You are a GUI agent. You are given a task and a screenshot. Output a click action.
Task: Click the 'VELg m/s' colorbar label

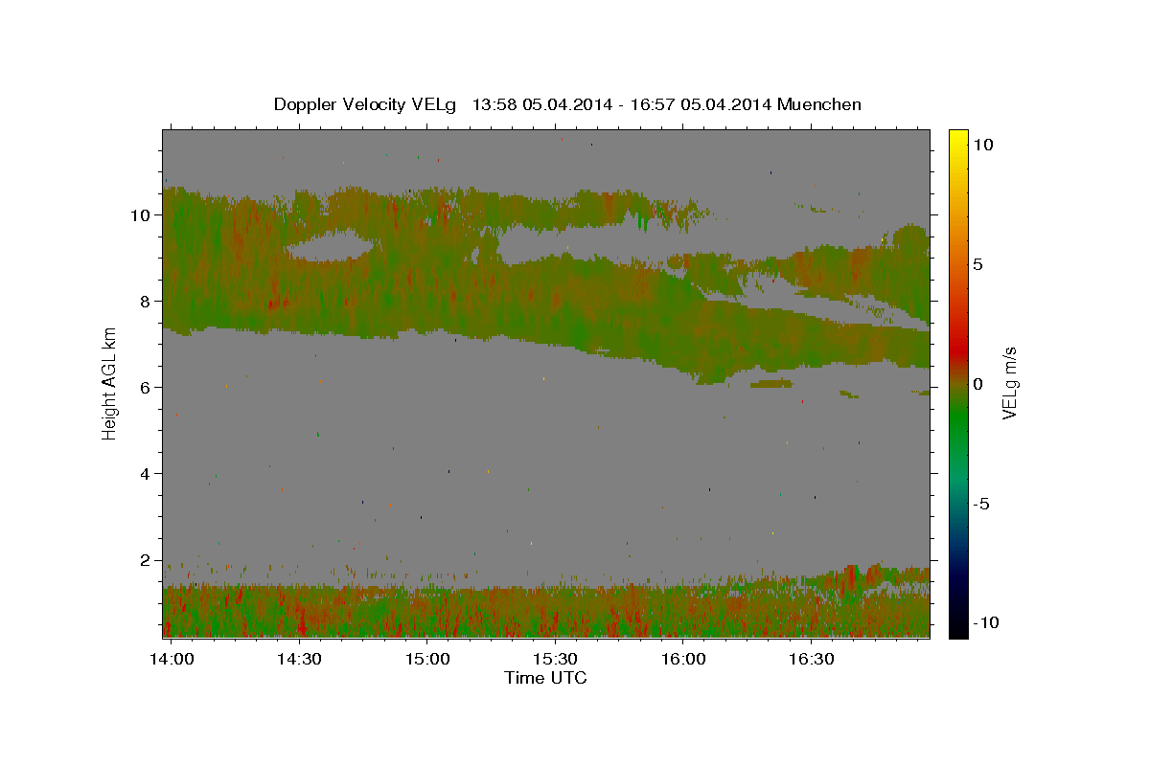[x=1010, y=383]
